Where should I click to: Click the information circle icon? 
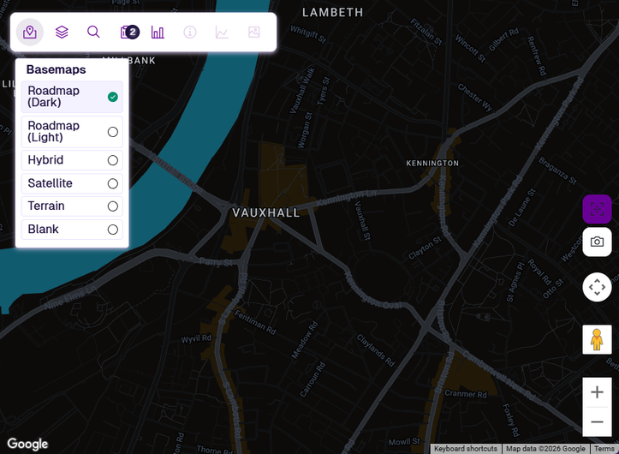click(190, 32)
